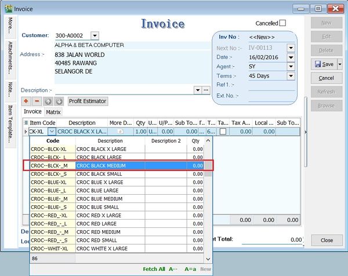The width and height of the screenshot is (348, 276).
Task: Click the Profit Estimator button
Action: tap(88, 101)
